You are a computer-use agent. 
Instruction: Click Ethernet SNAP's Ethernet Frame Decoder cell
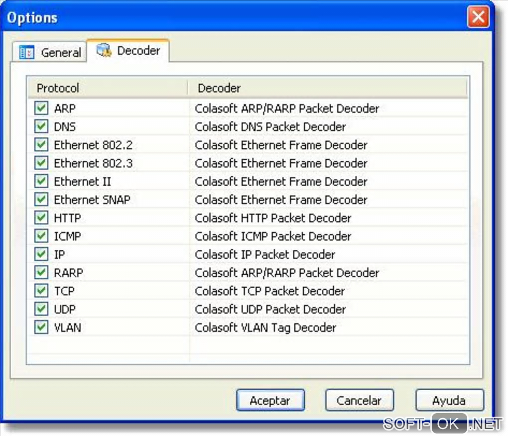281,200
